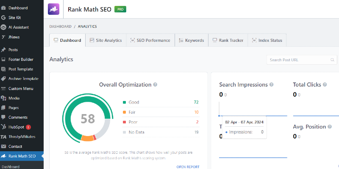Image resolution: width=339 pixels, height=169 pixels.
Task: Open the Footer Builder menu item
Action: click(x=22, y=60)
